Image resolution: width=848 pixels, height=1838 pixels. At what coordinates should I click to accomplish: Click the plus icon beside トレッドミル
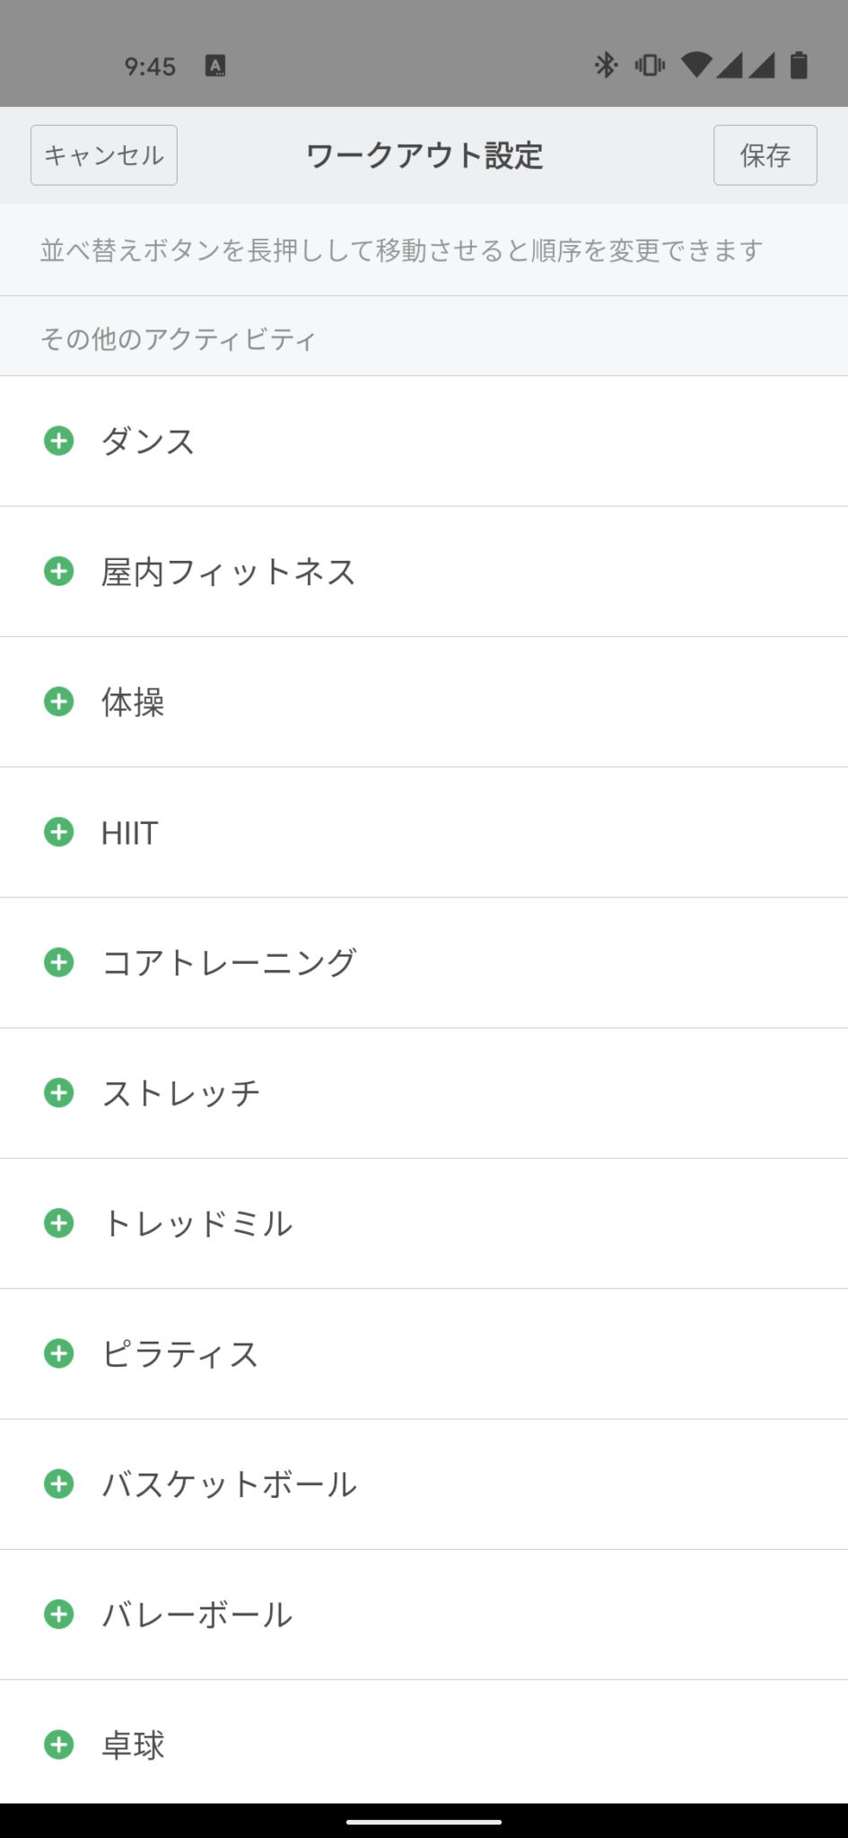(x=59, y=1223)
